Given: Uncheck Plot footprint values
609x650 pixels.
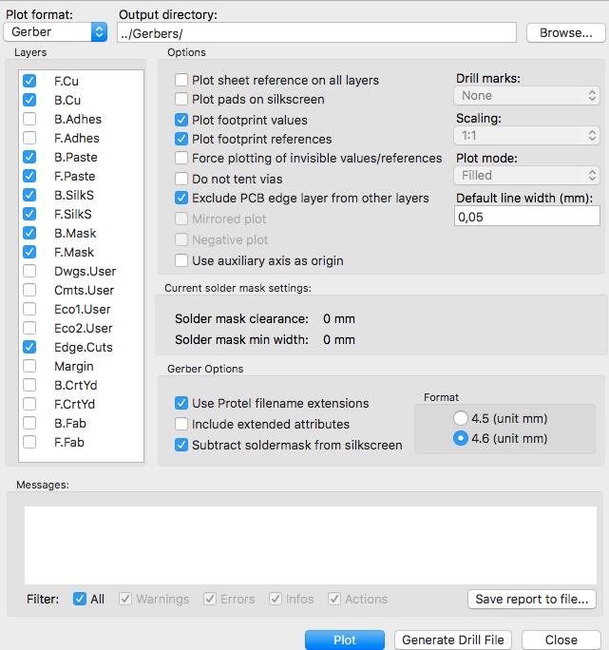Looking at the screenshot, I should (181, 121).
